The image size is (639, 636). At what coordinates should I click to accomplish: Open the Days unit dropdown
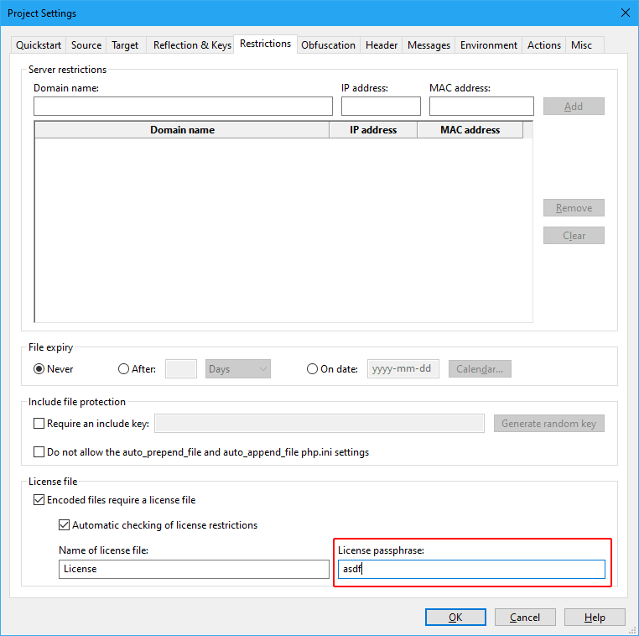click(x=238, y=369)
